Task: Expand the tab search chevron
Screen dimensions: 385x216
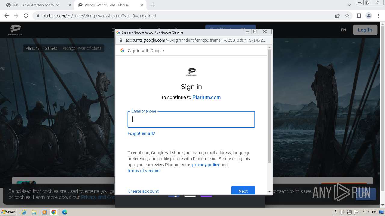Action: (349, 5)
